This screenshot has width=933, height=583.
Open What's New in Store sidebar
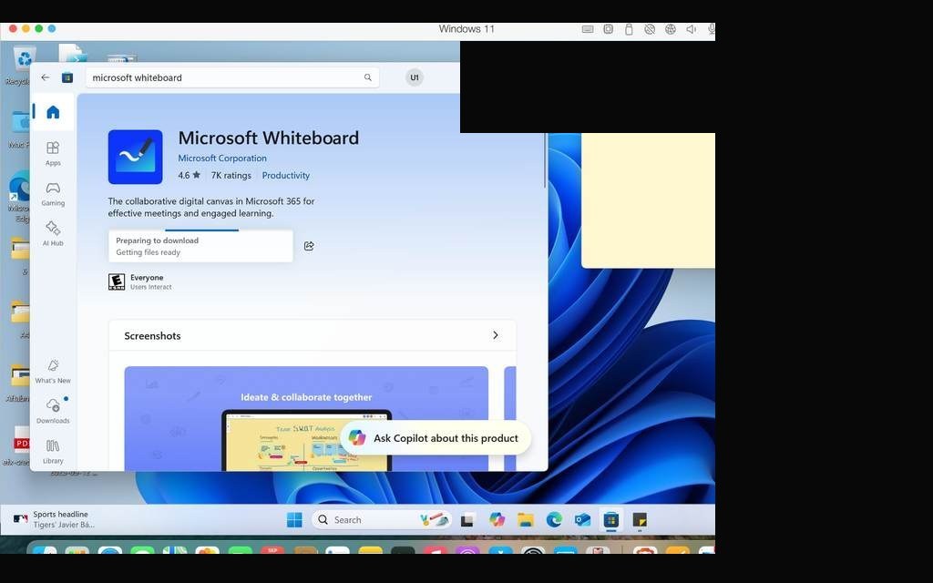[53, 372]
